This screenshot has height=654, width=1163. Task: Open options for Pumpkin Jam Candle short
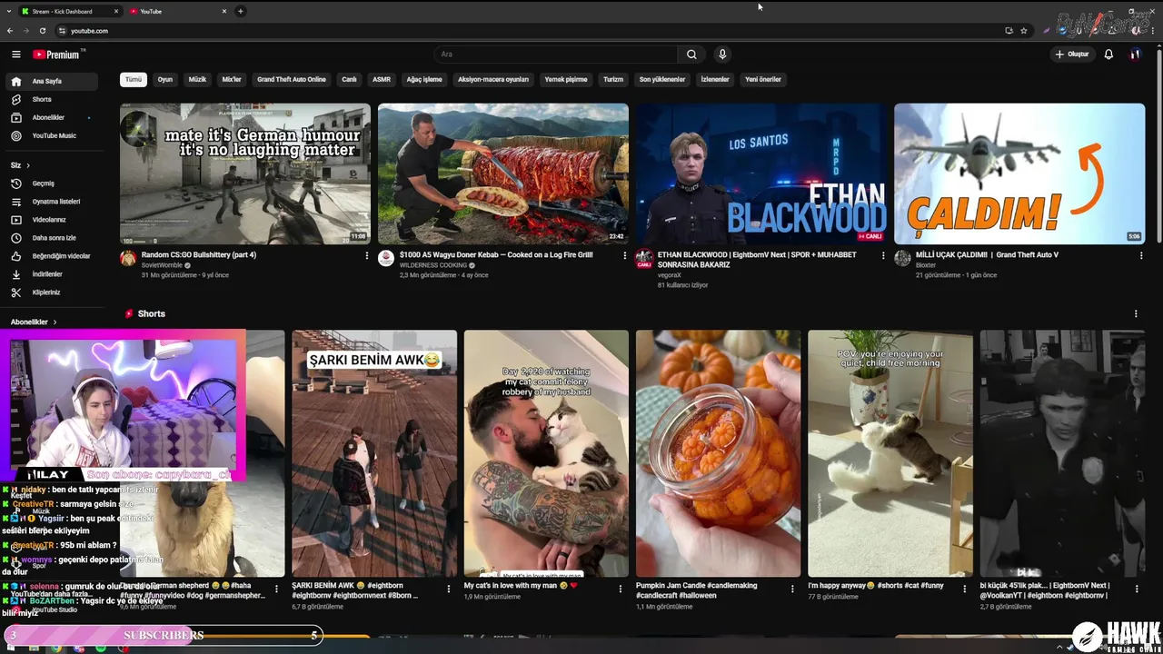pos(792,589)
